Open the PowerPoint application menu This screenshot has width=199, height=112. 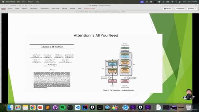(x=10, y=2)
